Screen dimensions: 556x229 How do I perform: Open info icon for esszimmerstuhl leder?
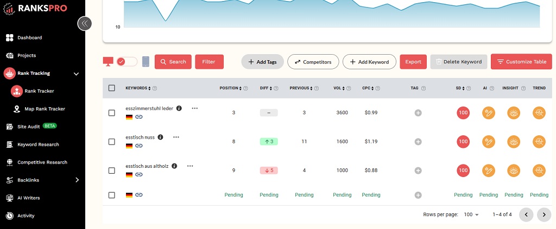(x=179, y=108)
